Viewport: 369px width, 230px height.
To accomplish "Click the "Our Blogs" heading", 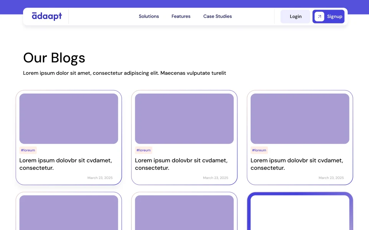I will click(54, 58).
